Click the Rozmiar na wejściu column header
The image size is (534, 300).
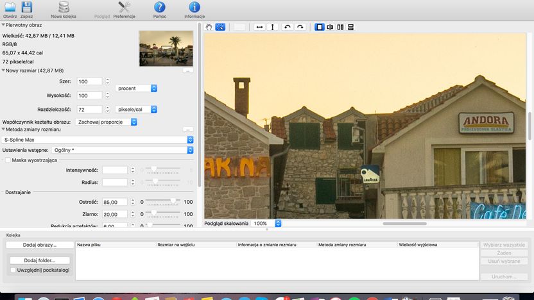coord(196,245)
